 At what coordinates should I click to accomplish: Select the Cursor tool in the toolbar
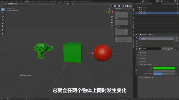(x=3, y=13)
